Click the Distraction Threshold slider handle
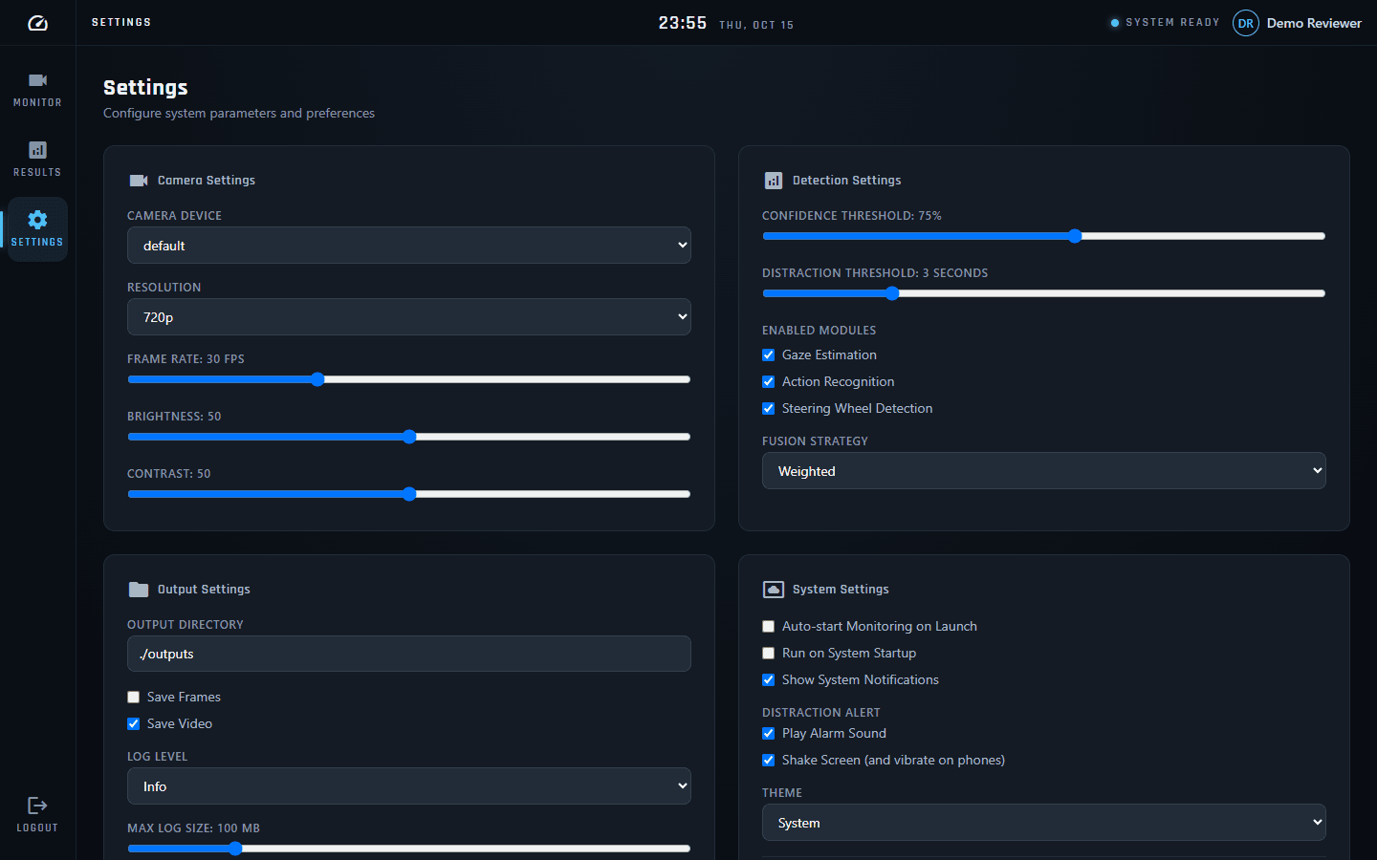Viewport: 1377px width, 860px height. [892, 293]
